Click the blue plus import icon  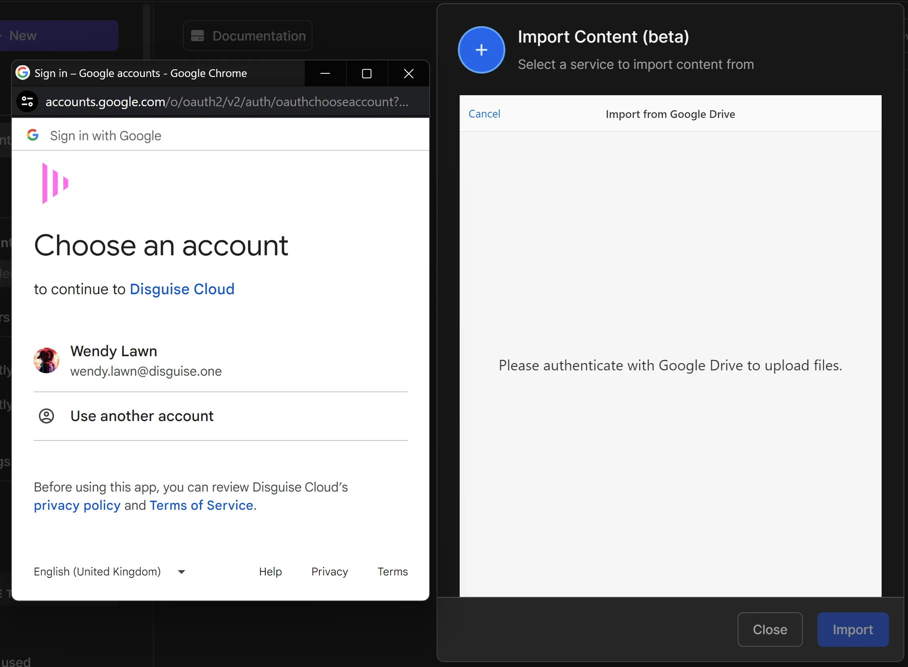point(481,50)
